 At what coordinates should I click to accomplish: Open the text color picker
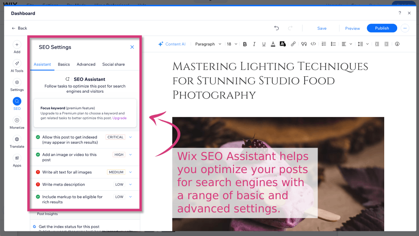[273, 44]
